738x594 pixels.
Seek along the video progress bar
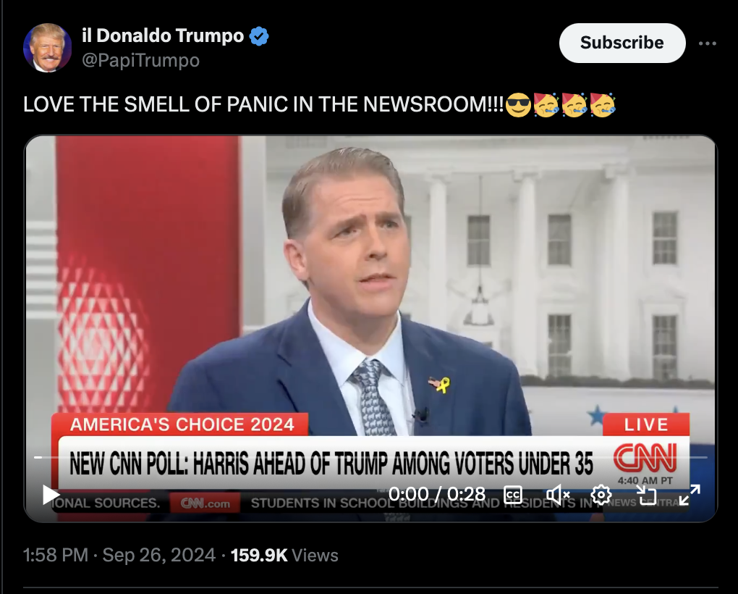point(370,457)
